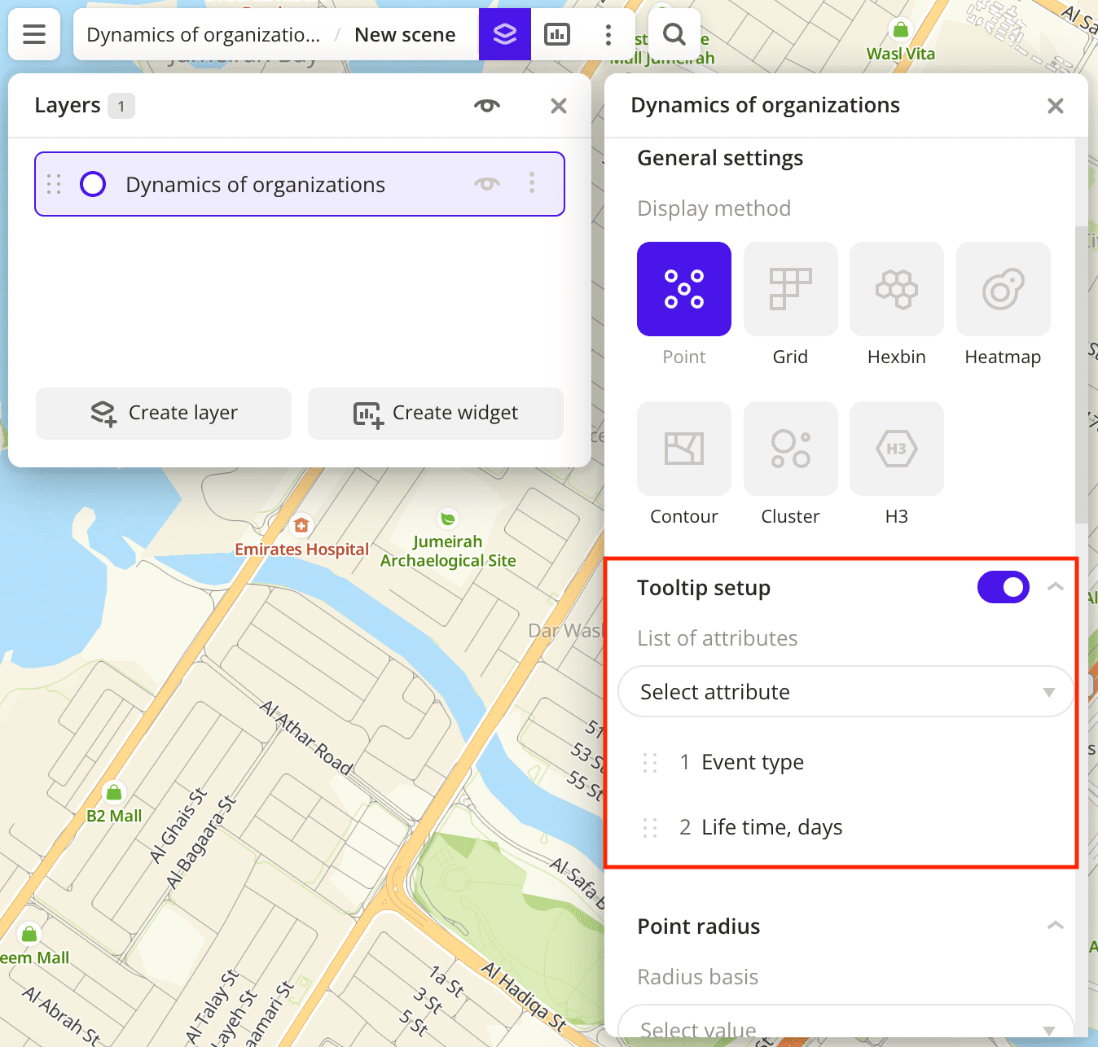This screenshot has width=1098, height=1047.
Task: Collapse the Tooltip setup section
Action: 1055,587
